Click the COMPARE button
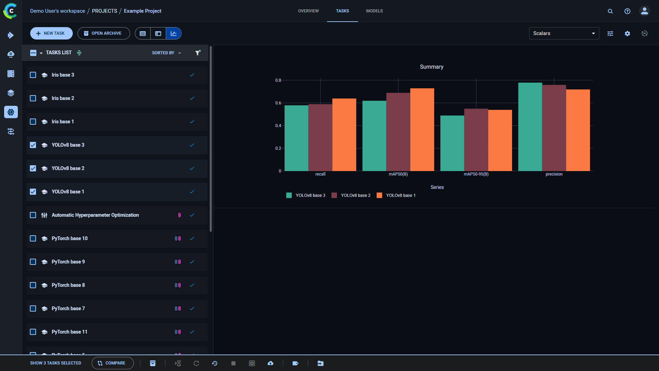This screenshot has height=371, width=659. [x=112, y=363]
